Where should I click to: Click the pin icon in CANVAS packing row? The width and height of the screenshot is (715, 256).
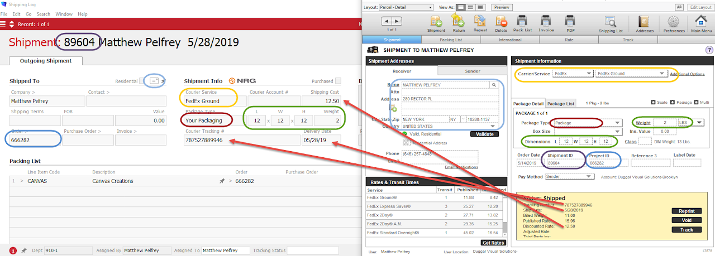click(x=222, y=181)
